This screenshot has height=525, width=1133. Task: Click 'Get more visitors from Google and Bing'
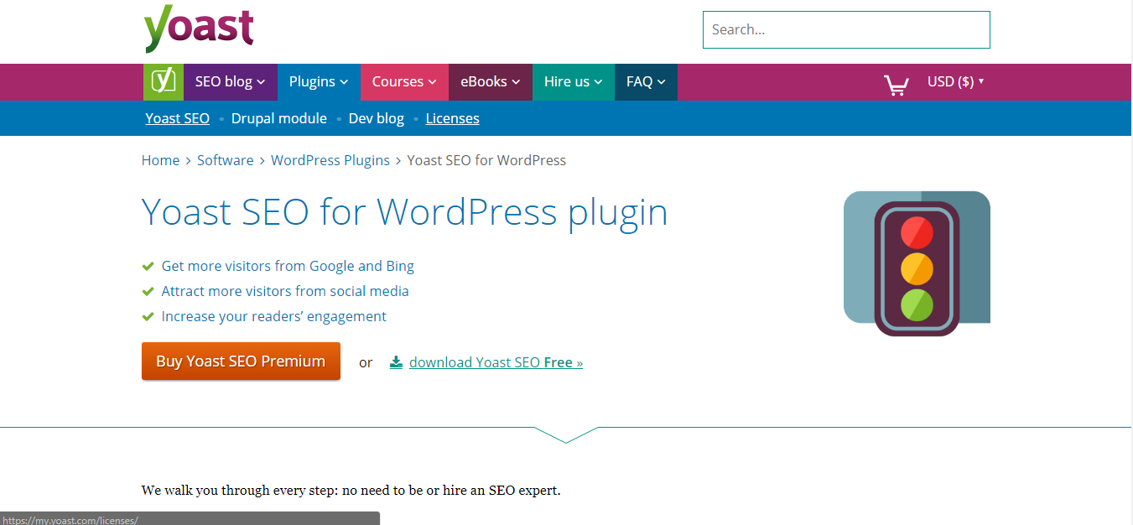click(x=288, y=266)
